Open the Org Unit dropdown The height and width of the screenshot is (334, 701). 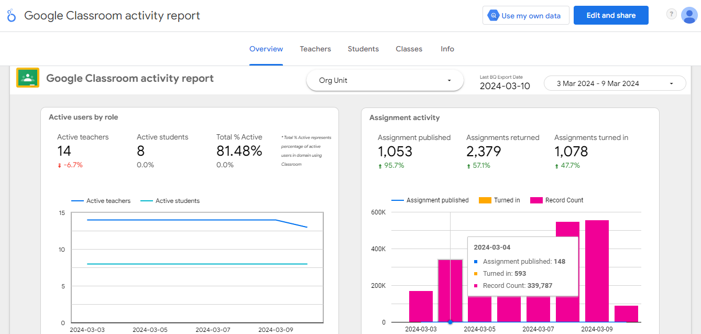[x=385, y=81]
